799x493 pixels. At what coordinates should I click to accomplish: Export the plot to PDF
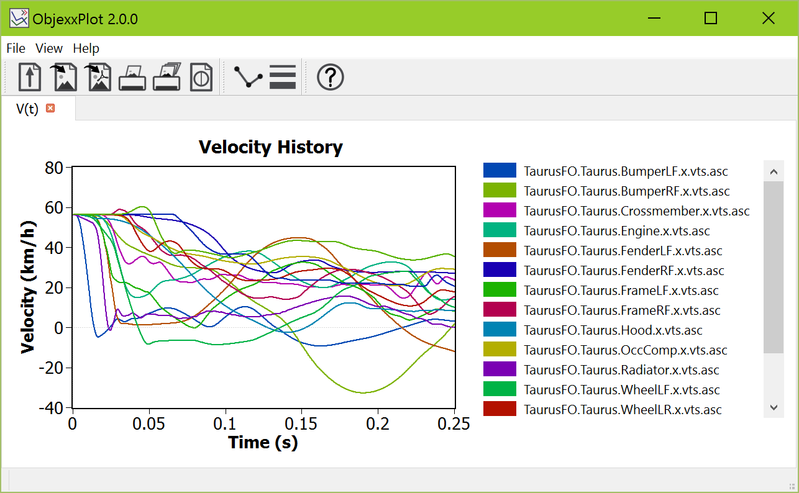pyautogui.click(x=98, y=77)
